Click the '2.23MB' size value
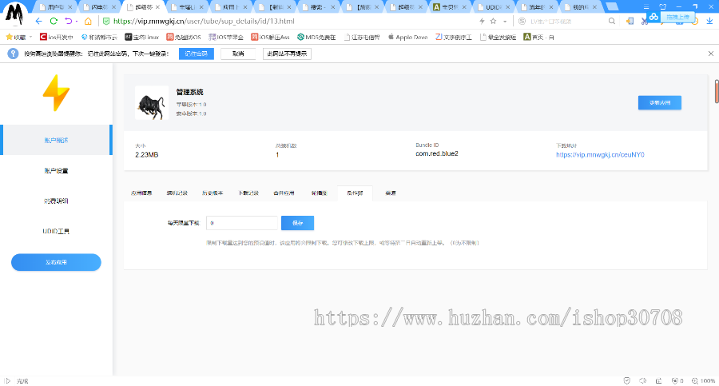 point(147,155)
